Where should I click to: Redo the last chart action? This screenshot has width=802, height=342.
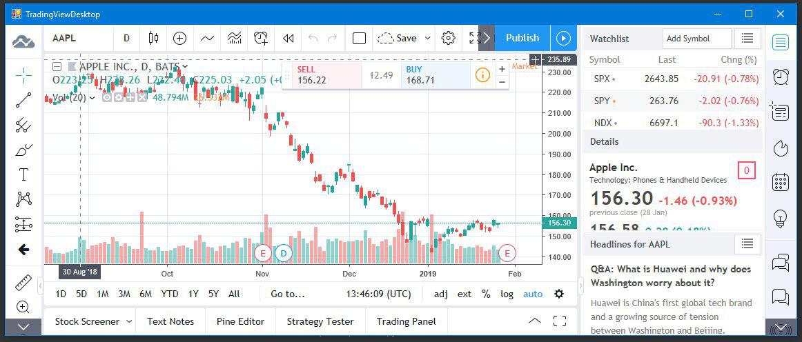pyautogui.click(x=333, y=38)
